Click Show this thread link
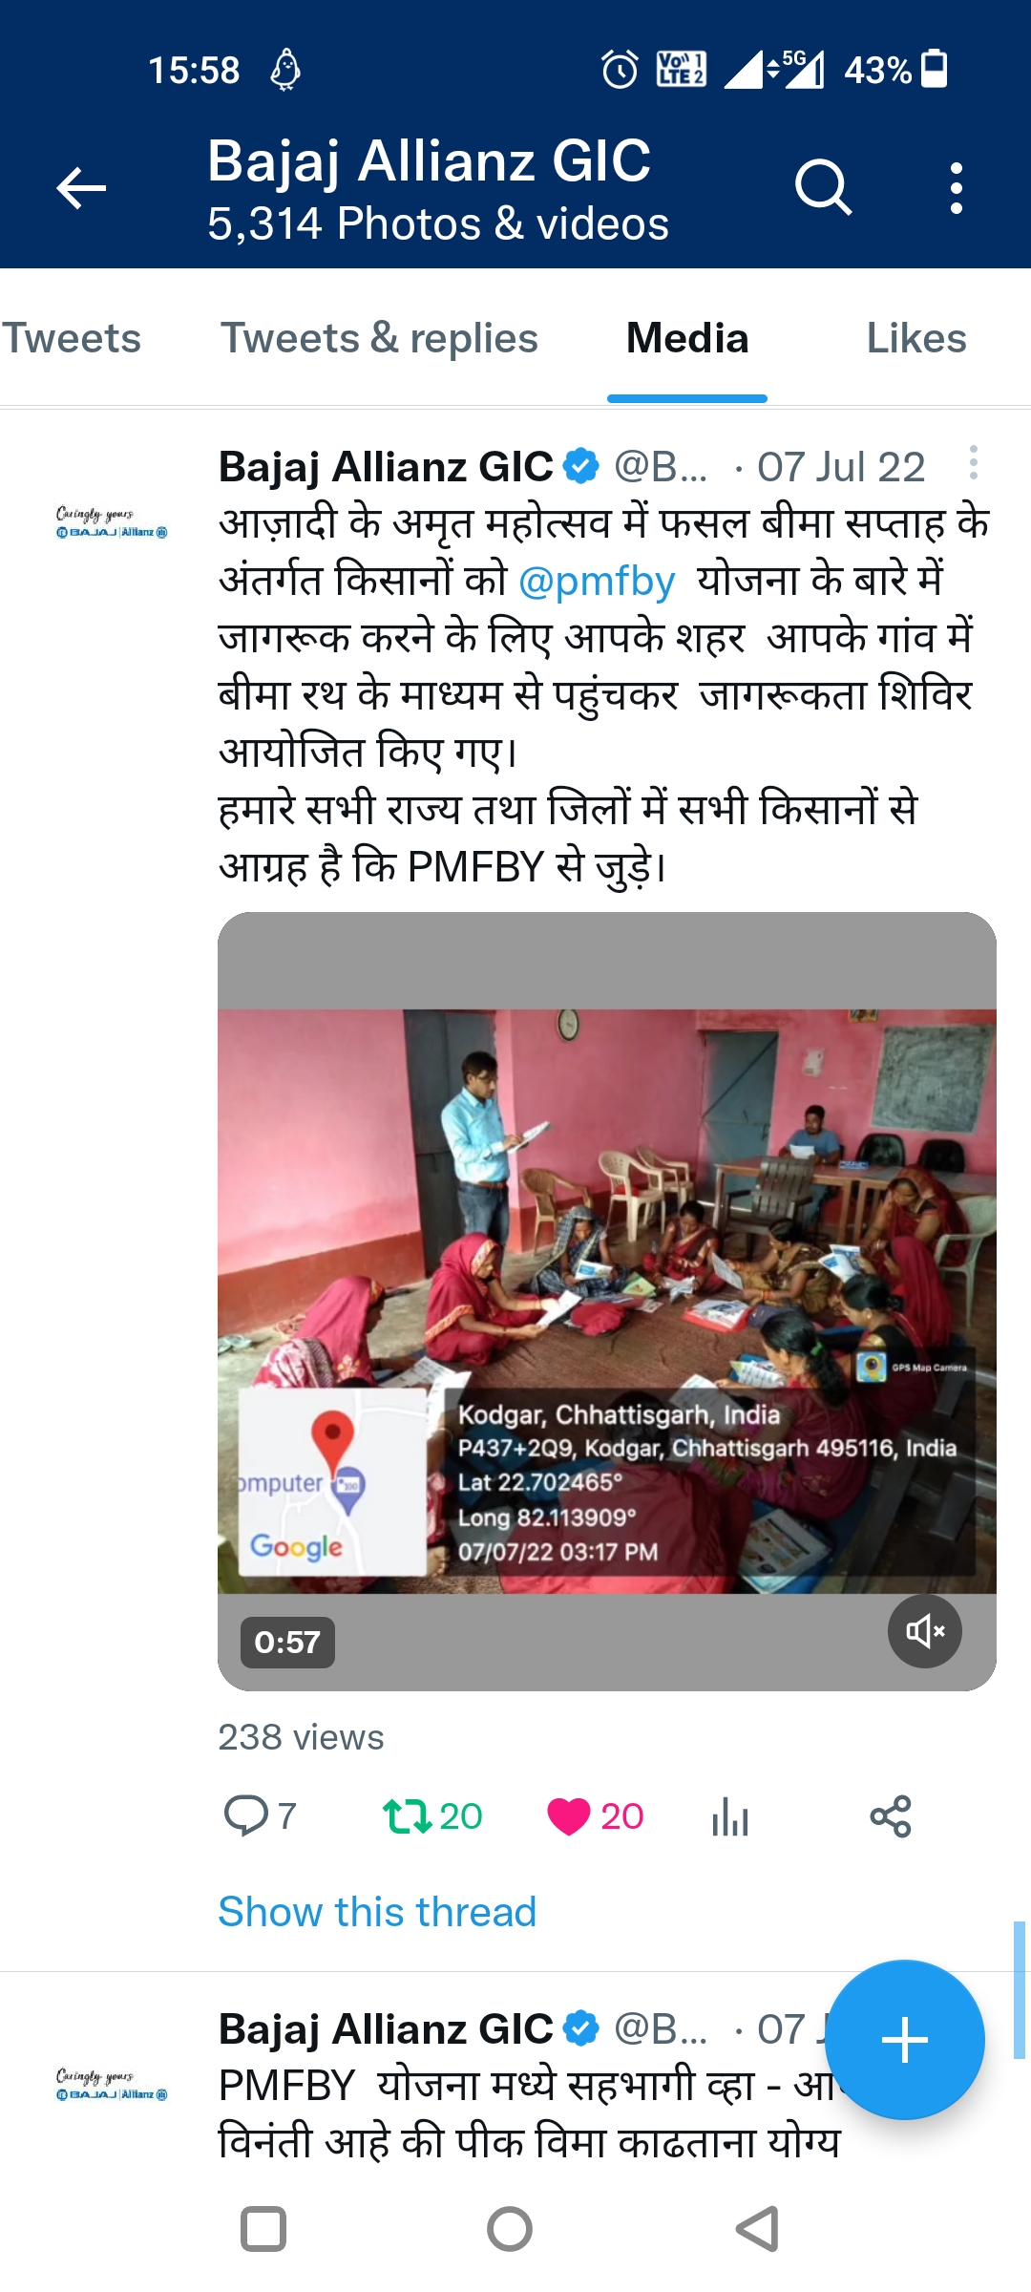 (377, 1912)
